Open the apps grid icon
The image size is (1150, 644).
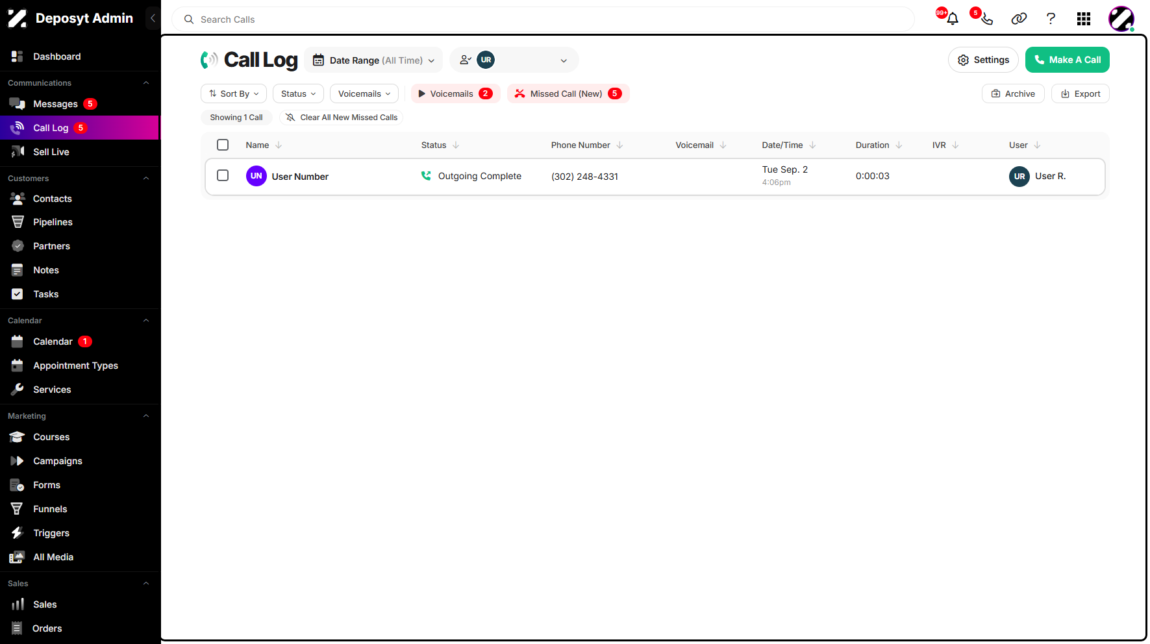(x=1083, y=19)
